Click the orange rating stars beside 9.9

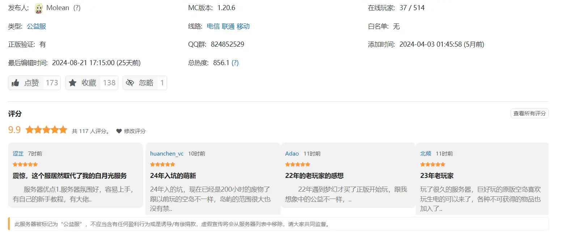pyautogui.click(x=46, y=130)
